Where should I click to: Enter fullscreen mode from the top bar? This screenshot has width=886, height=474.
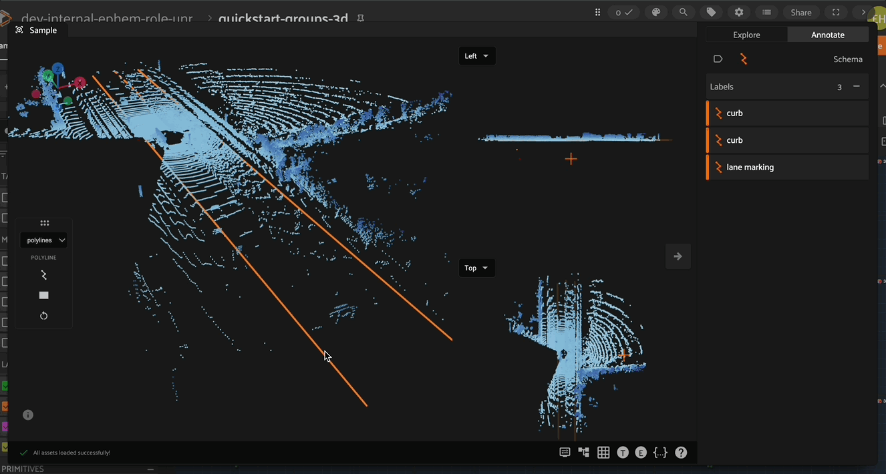tap(836, 11)
